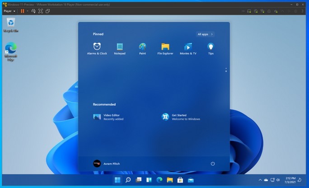This screenshot has height=188, width=309.
Task: Open File Explorer from the pinned section
Action: tap(165, 49)
